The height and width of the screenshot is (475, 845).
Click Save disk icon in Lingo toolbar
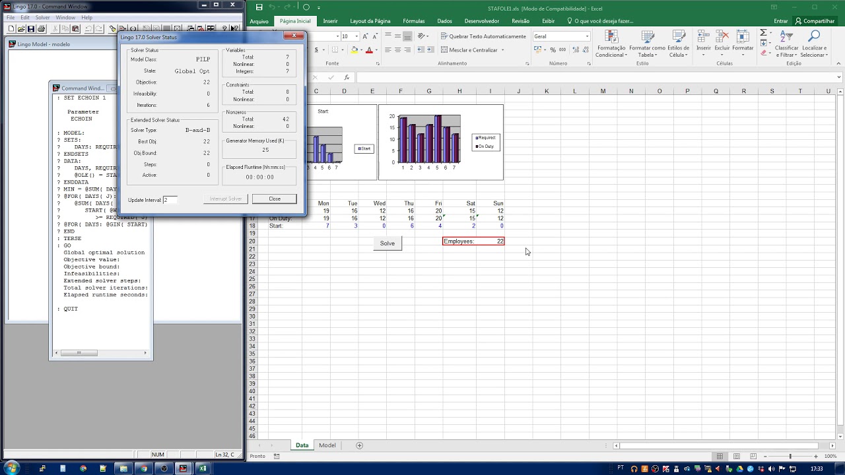[x=31, y=29]
